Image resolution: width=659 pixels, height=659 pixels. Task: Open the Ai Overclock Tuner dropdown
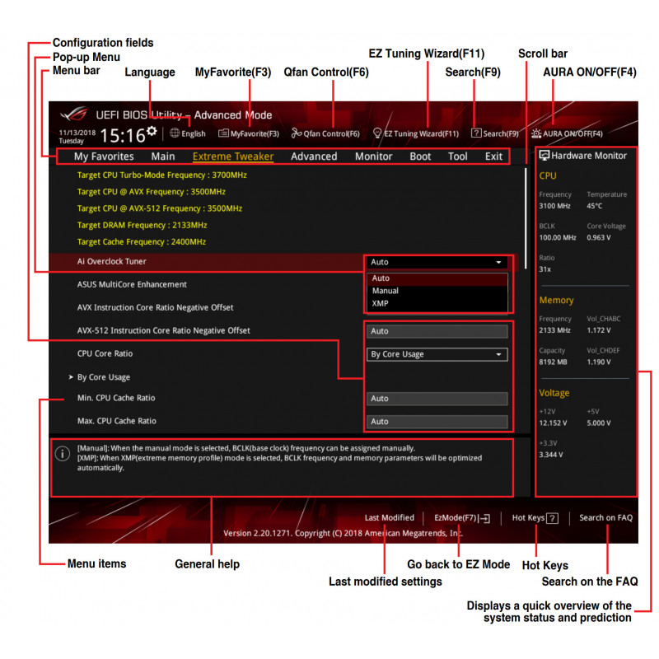[x=437, y=262]
